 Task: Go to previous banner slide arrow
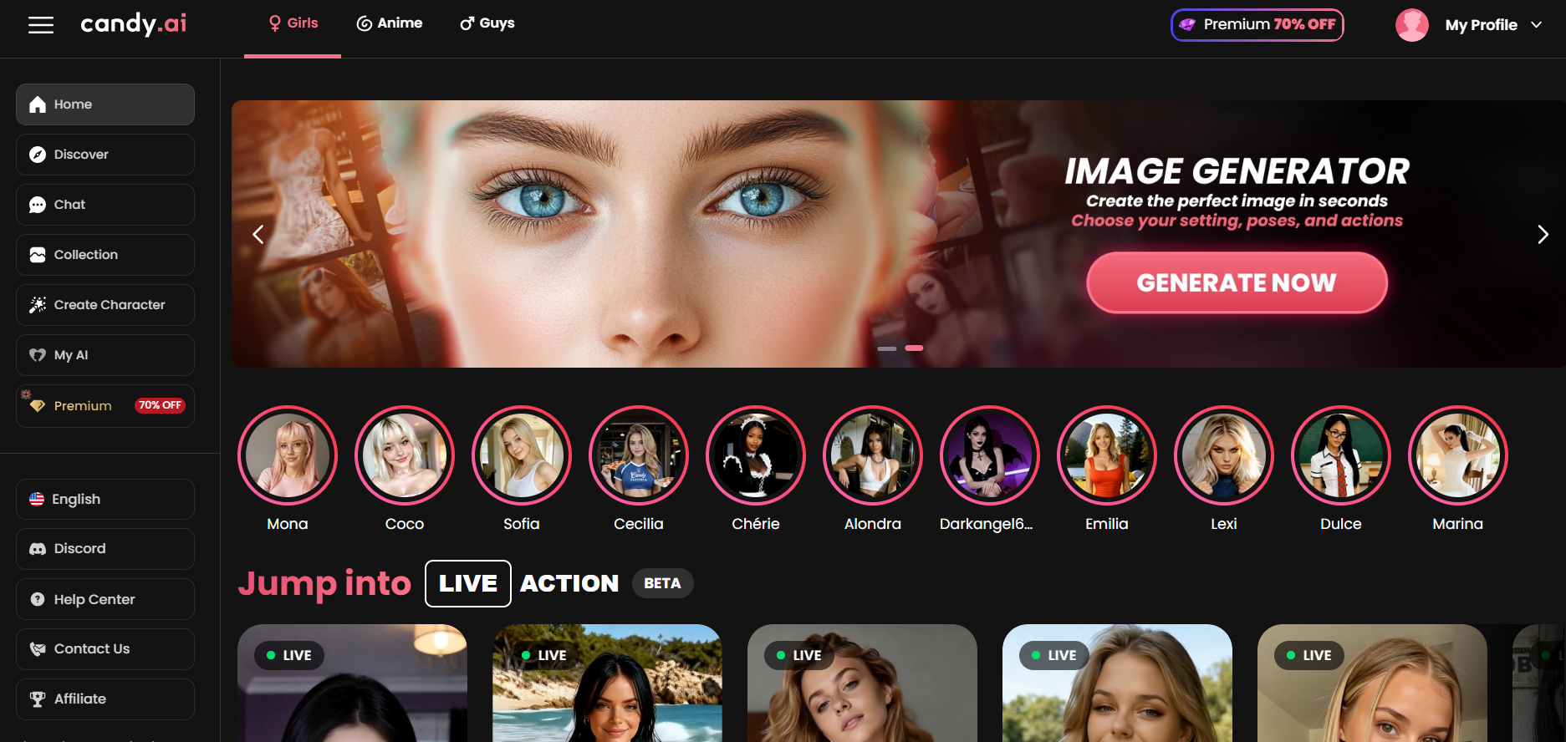pyautogui.click(x=258, y=235)
